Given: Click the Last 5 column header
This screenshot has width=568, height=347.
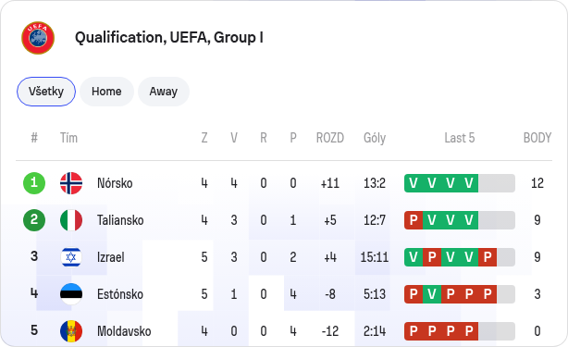Looking at the screenshot, I should point(460,138).
